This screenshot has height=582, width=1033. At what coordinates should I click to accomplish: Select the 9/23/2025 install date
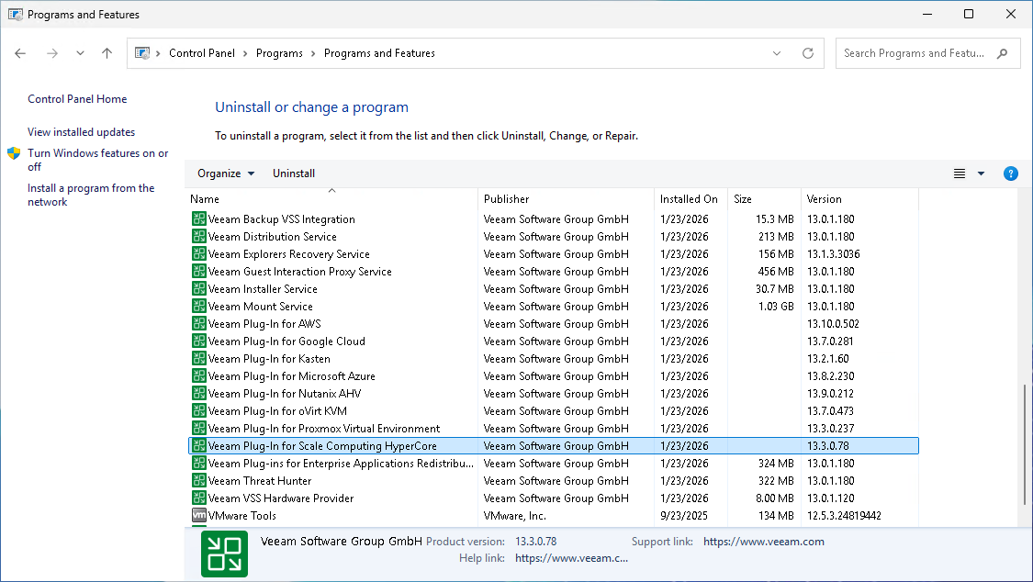click(x=684, y=516)
